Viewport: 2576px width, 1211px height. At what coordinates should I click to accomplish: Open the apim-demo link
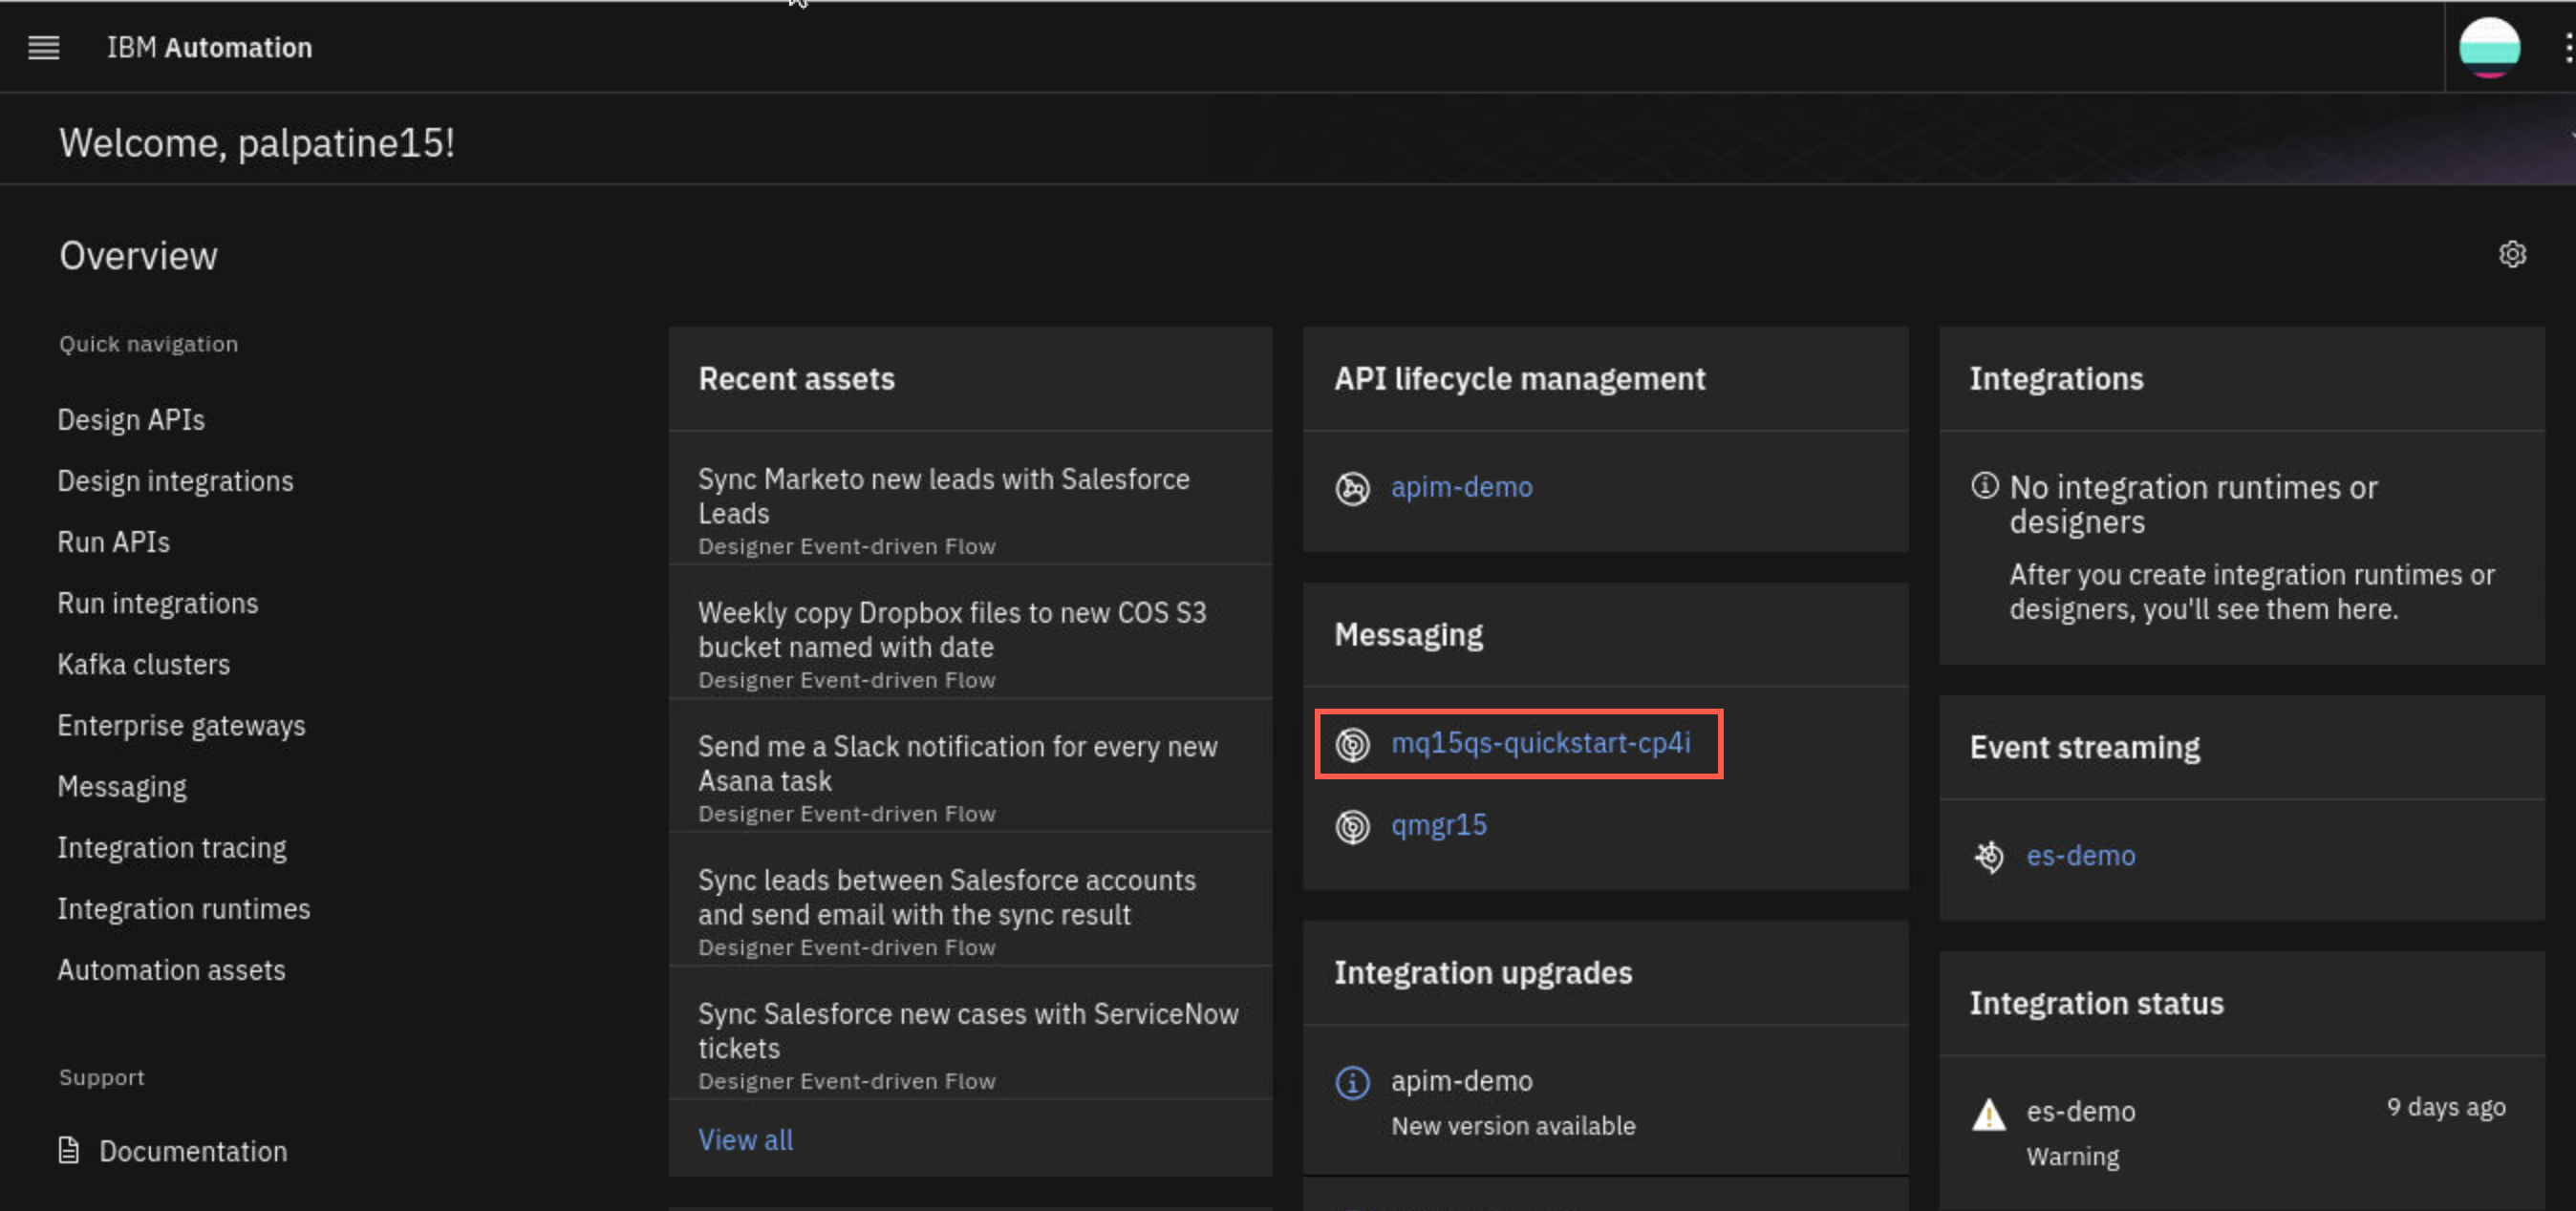pyautogui.click(x=1461, y=488)
